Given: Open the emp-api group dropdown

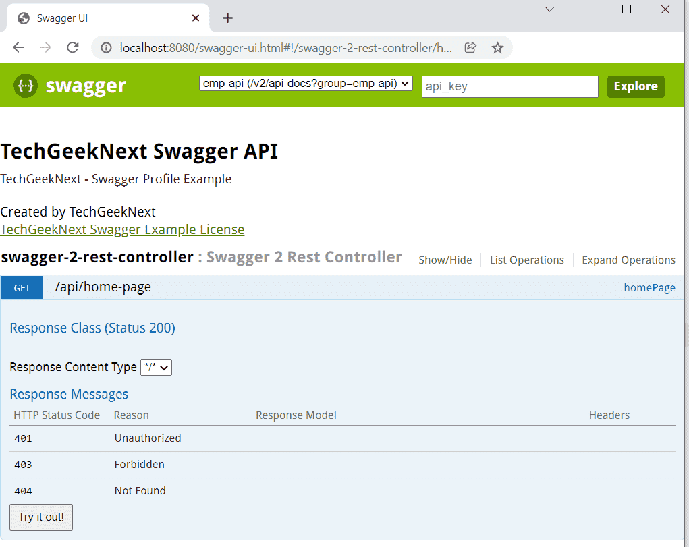Looking at the screenshot, I should pyautogui.click(x=306, y=84).
